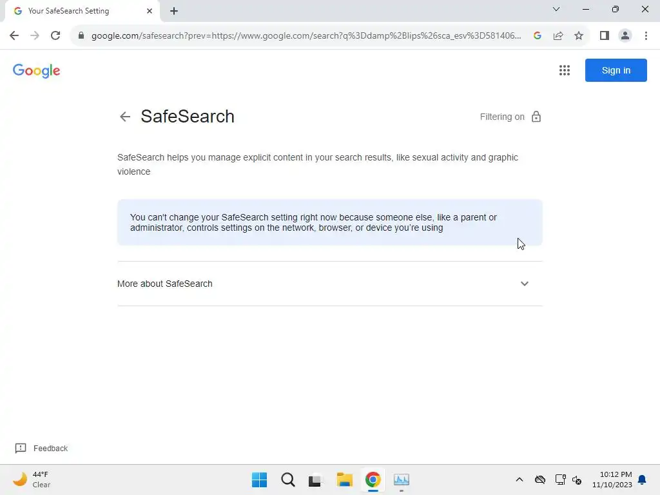Click the site lock icon in address bar

point(81,35)
